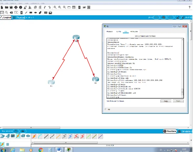The image size is (193, 152).
Task: Toggle the Top checkbox in router window
Action: pos(106,109)
